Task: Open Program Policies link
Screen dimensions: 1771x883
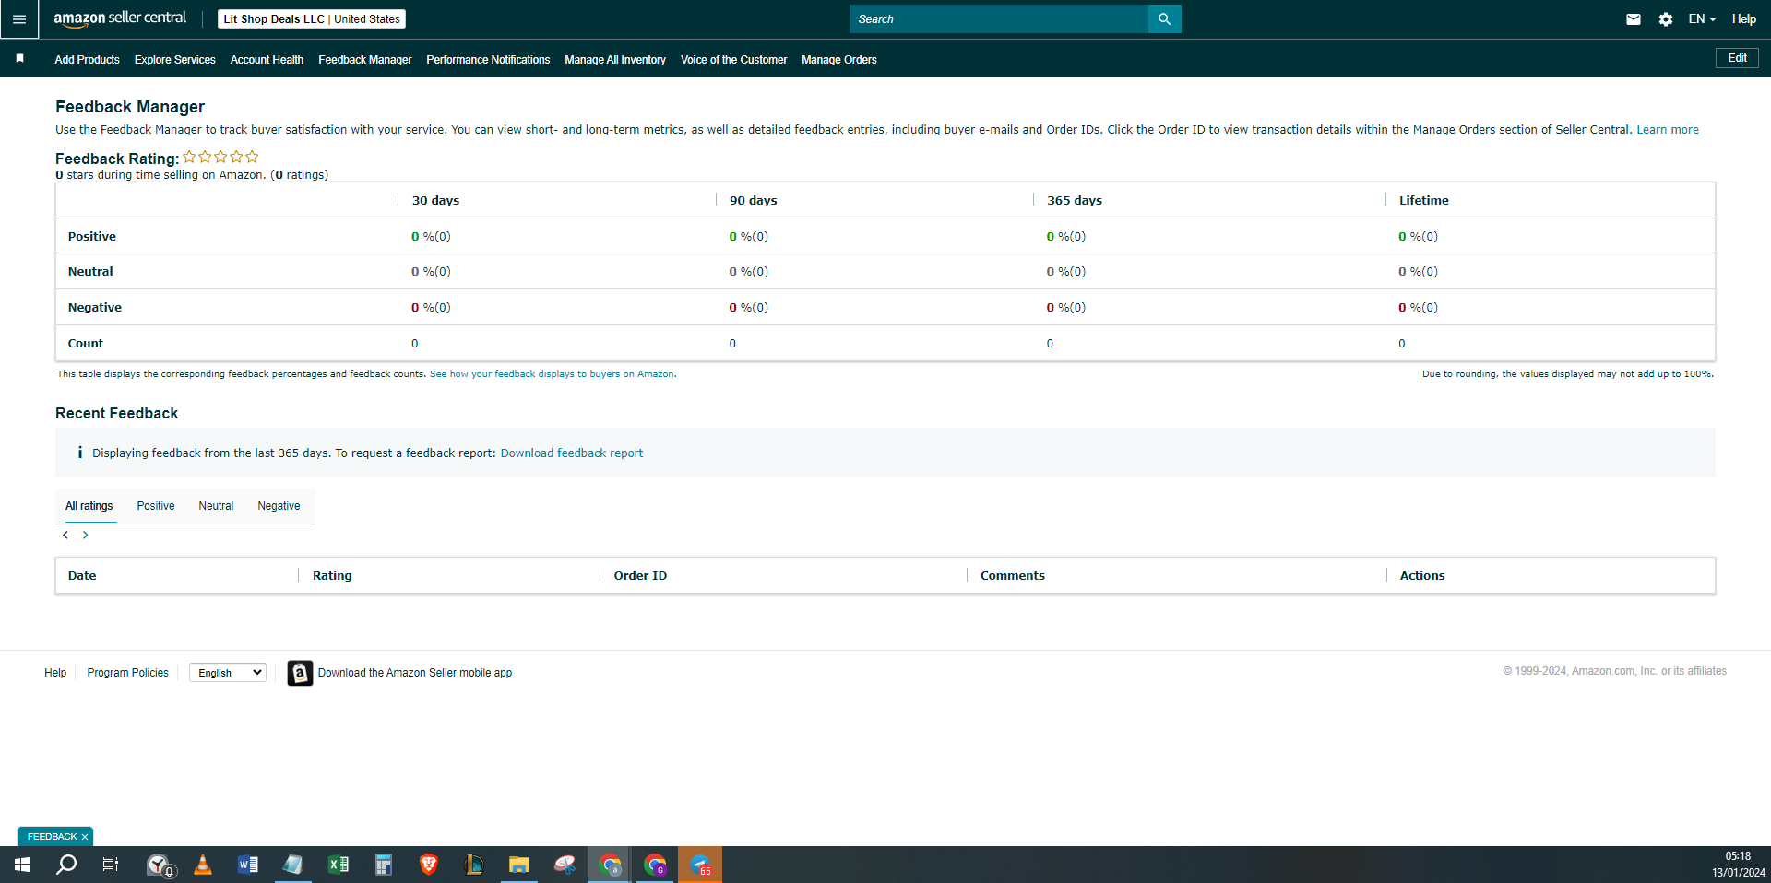Action: pos(128,673)
